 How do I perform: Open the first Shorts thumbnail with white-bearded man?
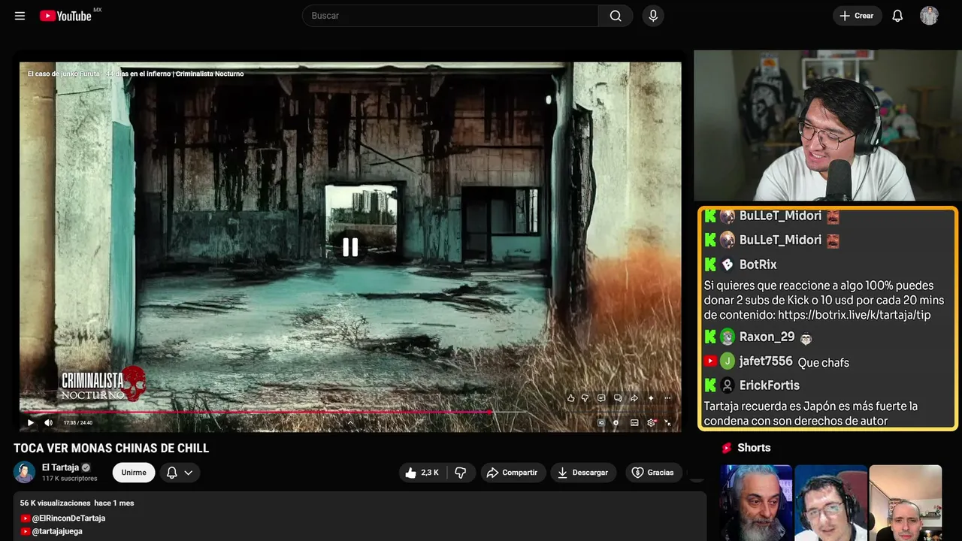(x=756, y=503)
